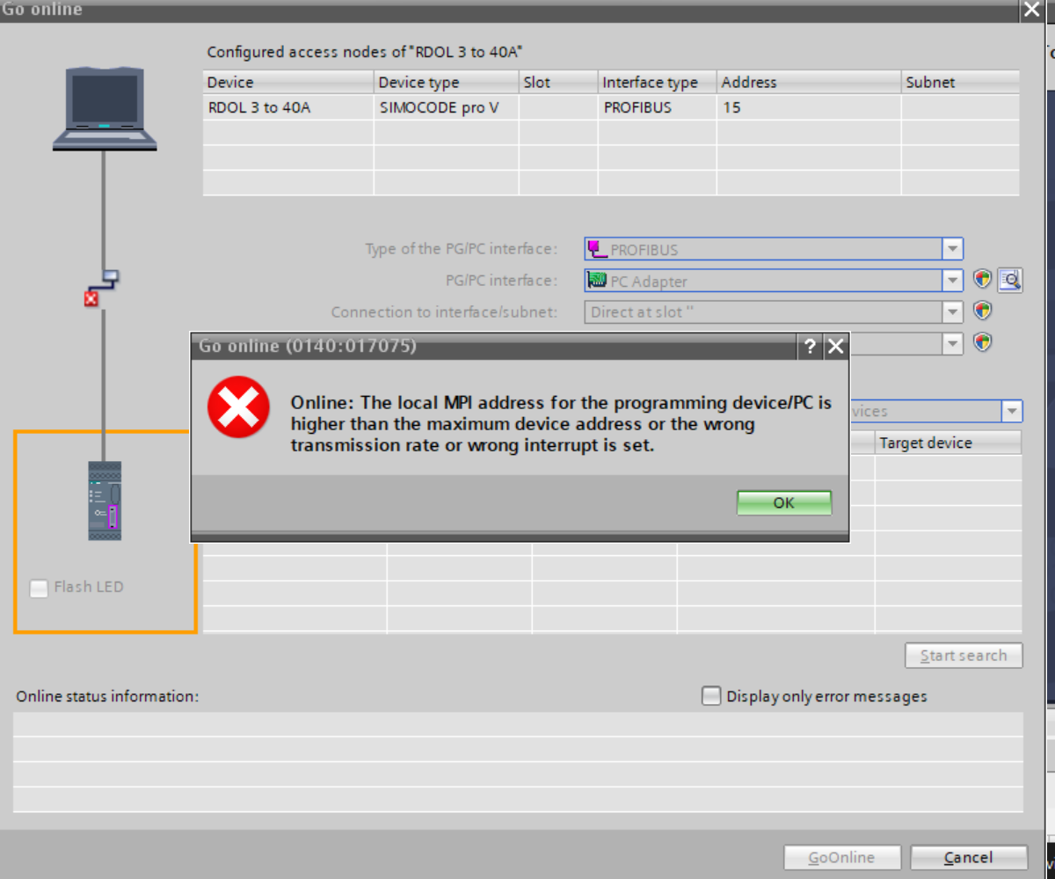
Task: Click the address 15 cell
Action: tap(809, 107)
